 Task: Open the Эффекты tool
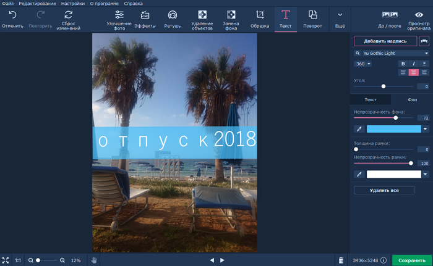click(x=145, y=19)
